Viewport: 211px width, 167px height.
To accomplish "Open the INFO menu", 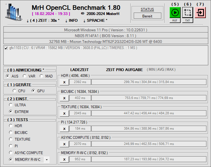I will pyautogui.click(x=71, y=21).
